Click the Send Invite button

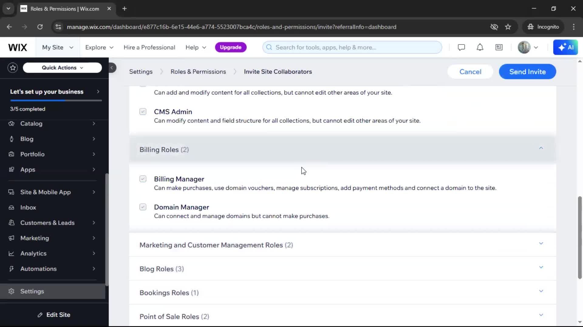[527, 72]
